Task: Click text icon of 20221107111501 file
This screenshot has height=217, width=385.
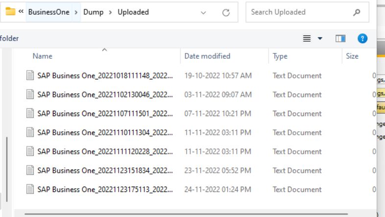Action: (x=30, y=113)
